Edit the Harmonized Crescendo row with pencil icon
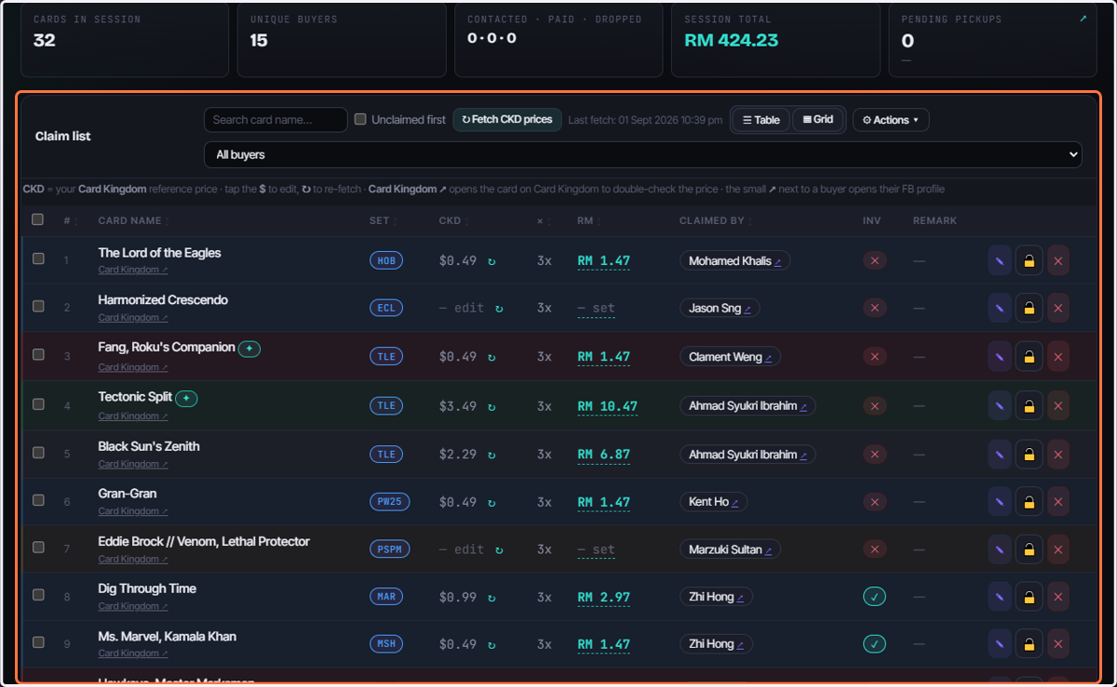 [1000, 308]
